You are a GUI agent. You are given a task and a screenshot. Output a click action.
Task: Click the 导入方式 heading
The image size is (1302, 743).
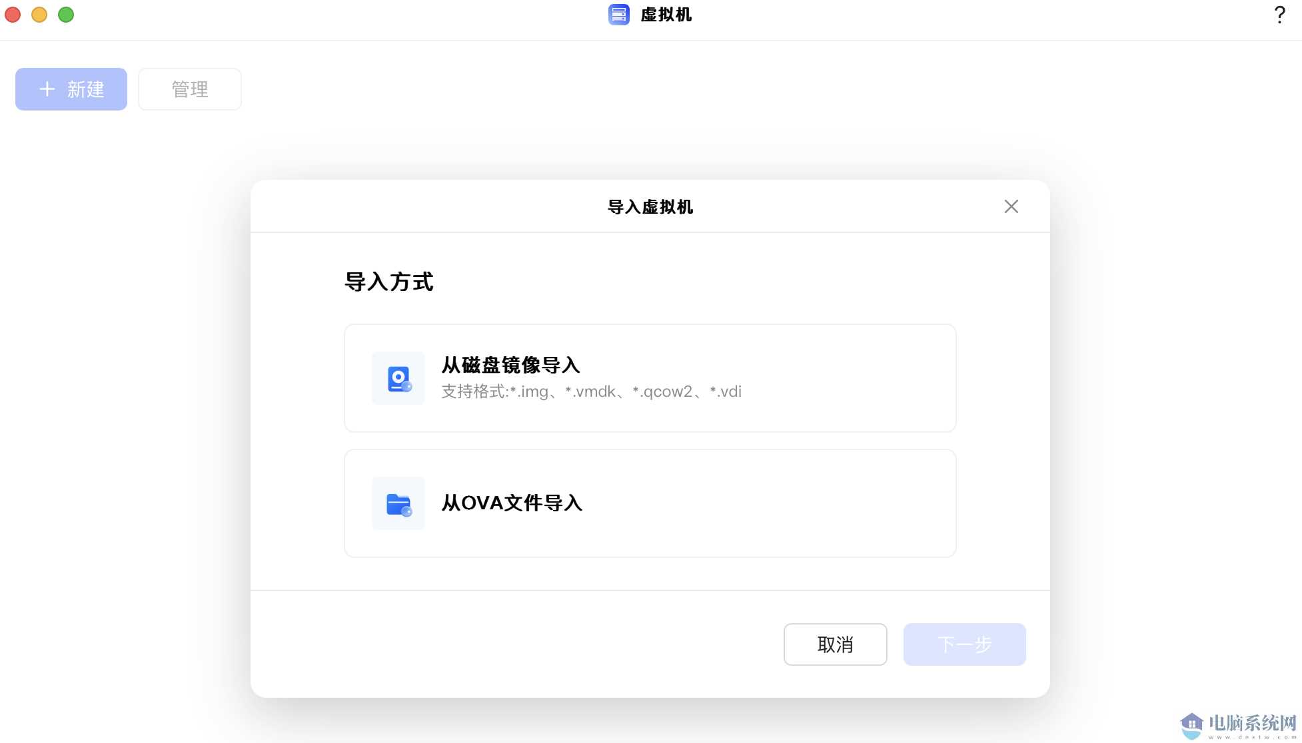389,282
